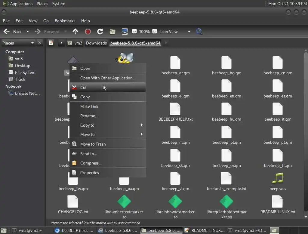This screenshot has height=234, width=308.
Task: Open the Bookmarks menu
Action: tap(65, 21)
